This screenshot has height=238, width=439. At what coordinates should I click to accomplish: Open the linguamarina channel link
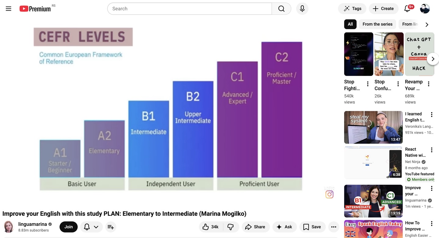33,224
